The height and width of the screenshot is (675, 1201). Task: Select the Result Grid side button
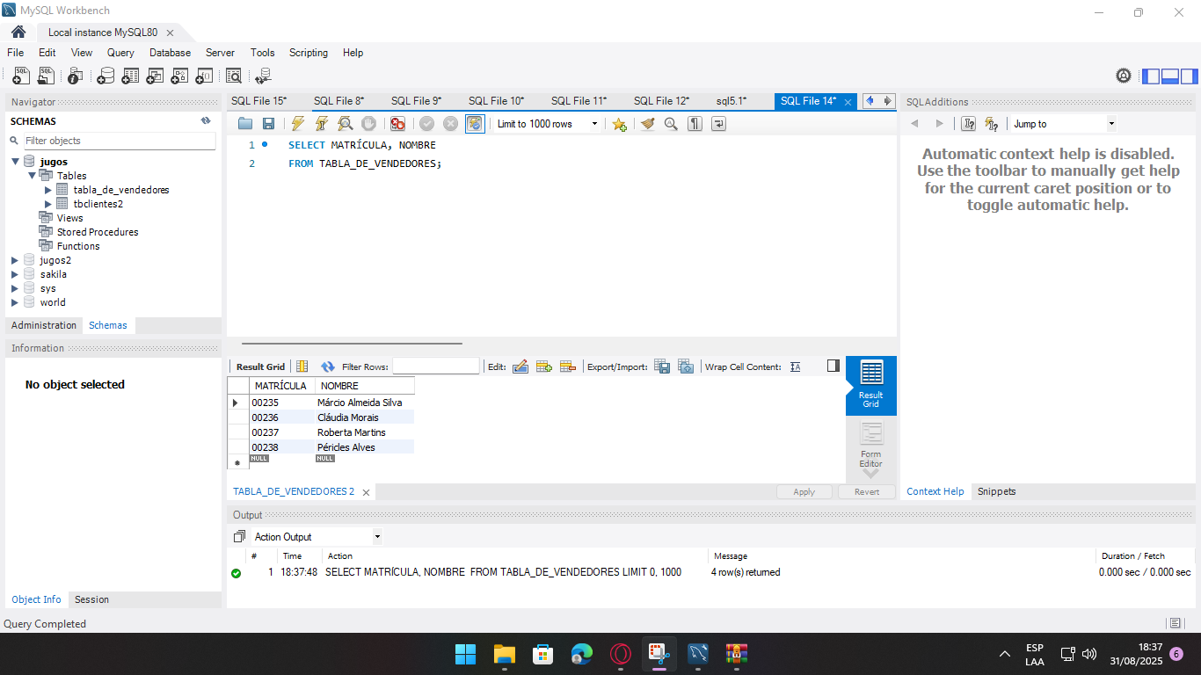point(871,384)
